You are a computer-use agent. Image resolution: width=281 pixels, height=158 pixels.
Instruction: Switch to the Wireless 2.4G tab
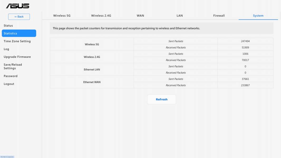click(x=101, y=16)
